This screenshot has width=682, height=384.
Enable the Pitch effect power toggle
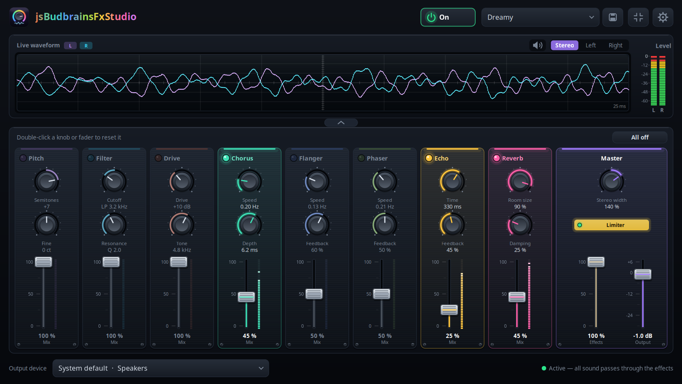point(23,158)
